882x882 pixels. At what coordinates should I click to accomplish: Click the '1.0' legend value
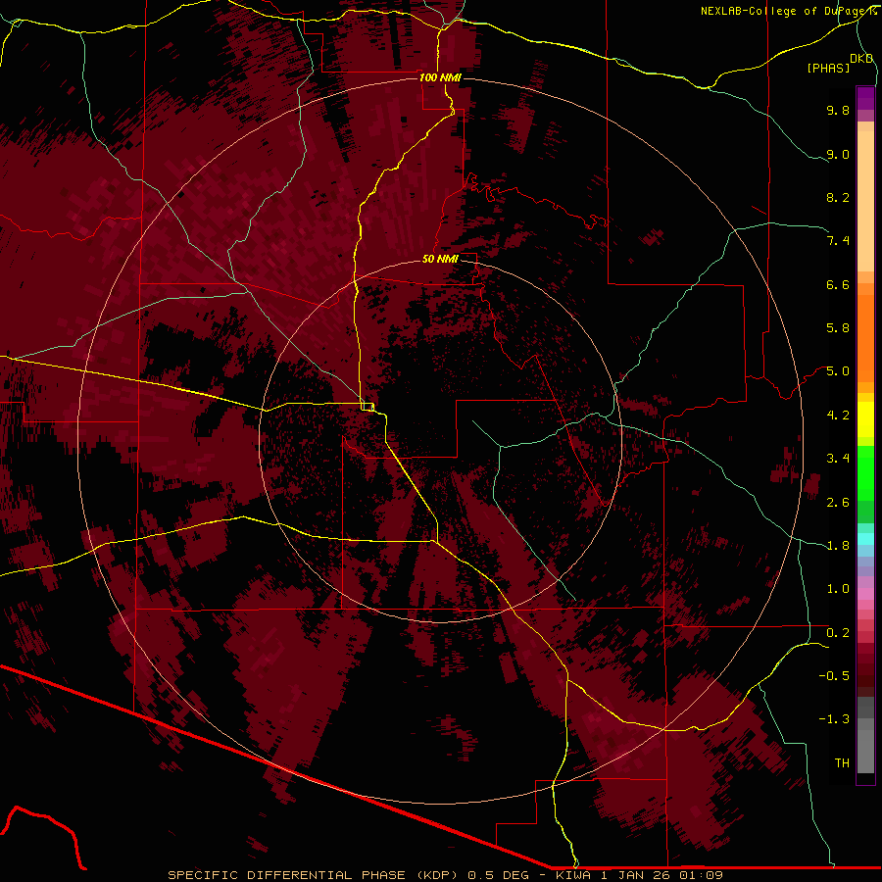[x=838, y=589]
